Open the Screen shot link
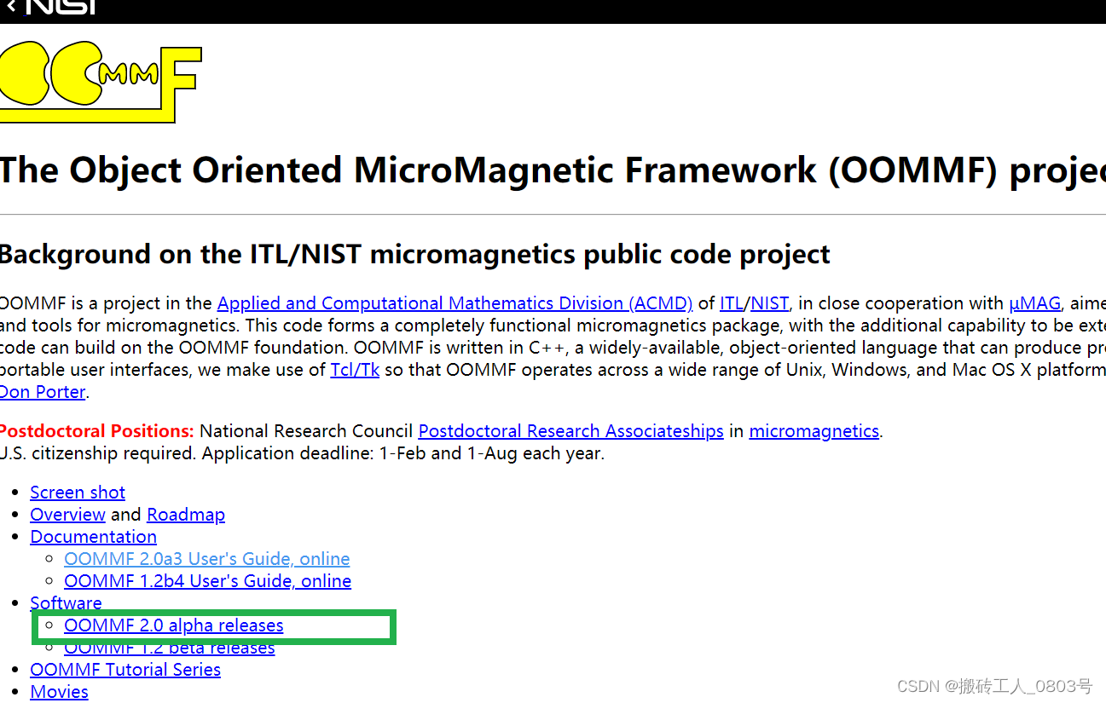Image resolution: width=1106 pixels, height=703 pixels. (x=78, y=493)
